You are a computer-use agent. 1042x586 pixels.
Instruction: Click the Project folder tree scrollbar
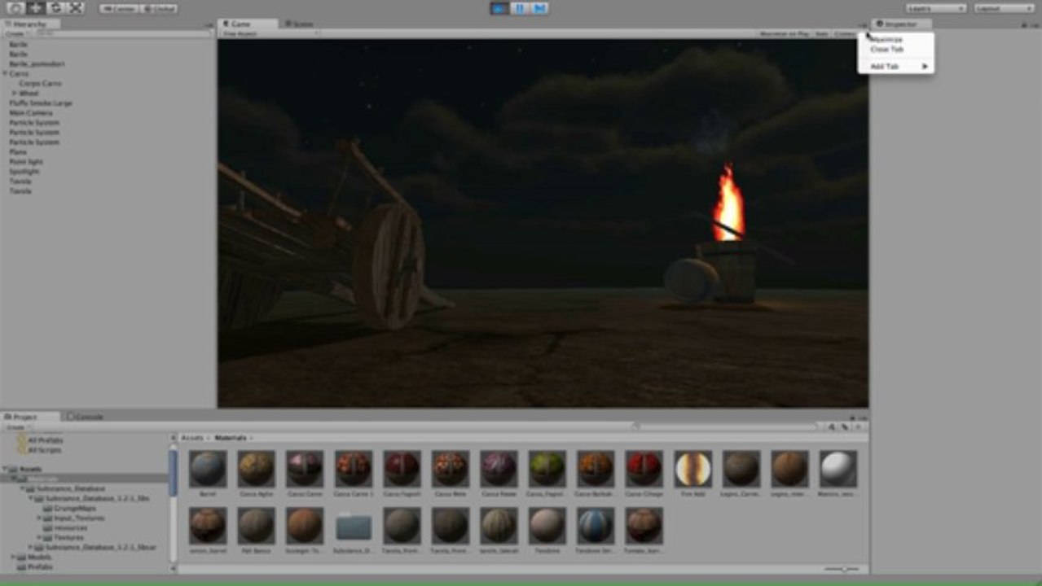pos(173,472)
